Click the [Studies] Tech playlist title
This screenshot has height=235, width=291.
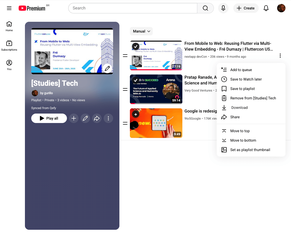tap(55, 83)
